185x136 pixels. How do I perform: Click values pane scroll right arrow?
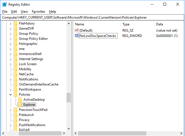181,133
